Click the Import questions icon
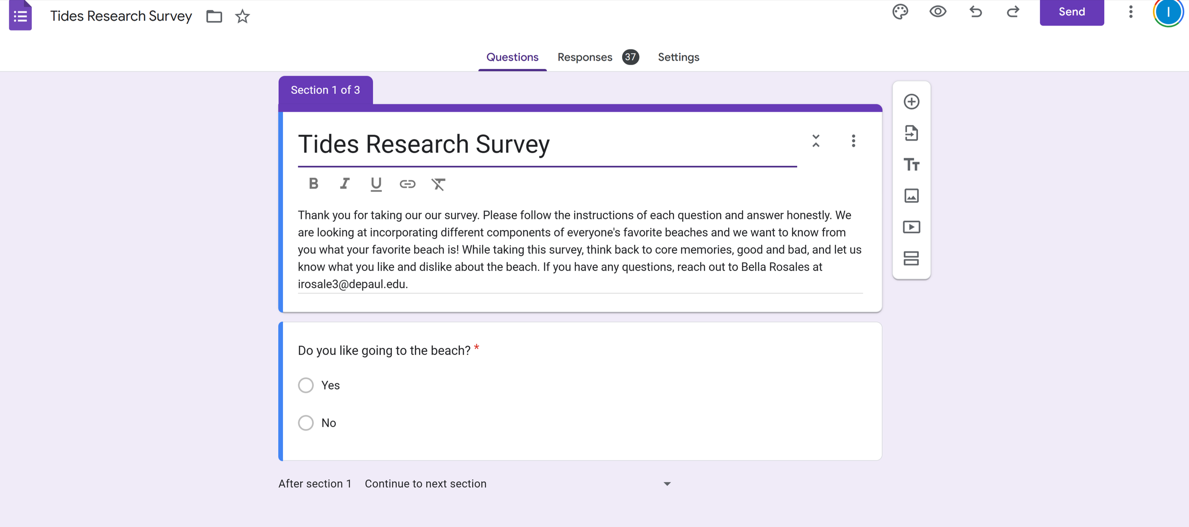1189x527 pixels. point(911,133)
